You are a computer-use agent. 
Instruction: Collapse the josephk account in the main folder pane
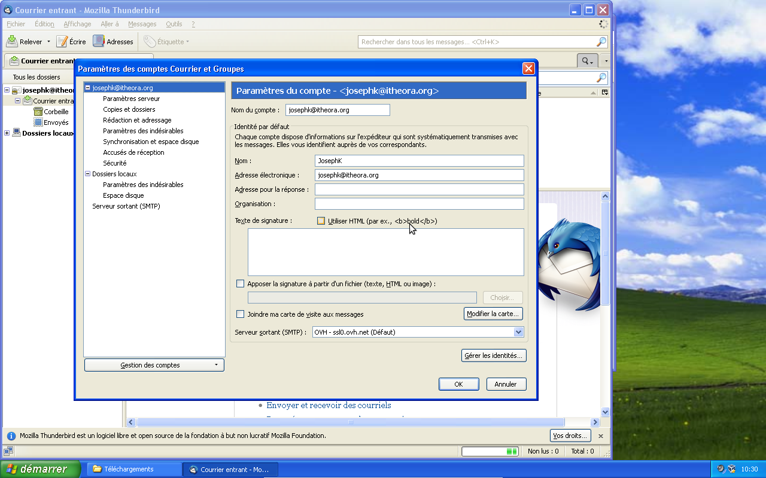(x=7, y=90)
